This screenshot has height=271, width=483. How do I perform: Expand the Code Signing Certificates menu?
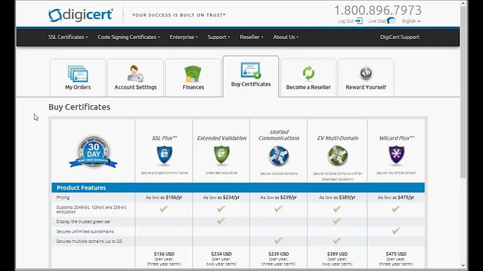[x=129, y=37]
